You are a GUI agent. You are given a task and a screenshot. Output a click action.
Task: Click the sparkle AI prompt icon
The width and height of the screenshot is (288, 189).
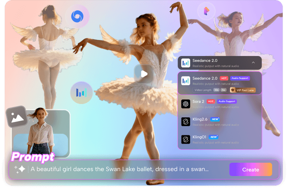coord(20,169)
